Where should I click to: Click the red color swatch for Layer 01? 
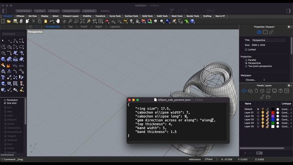pyautogui.click(x=273, y=113)
